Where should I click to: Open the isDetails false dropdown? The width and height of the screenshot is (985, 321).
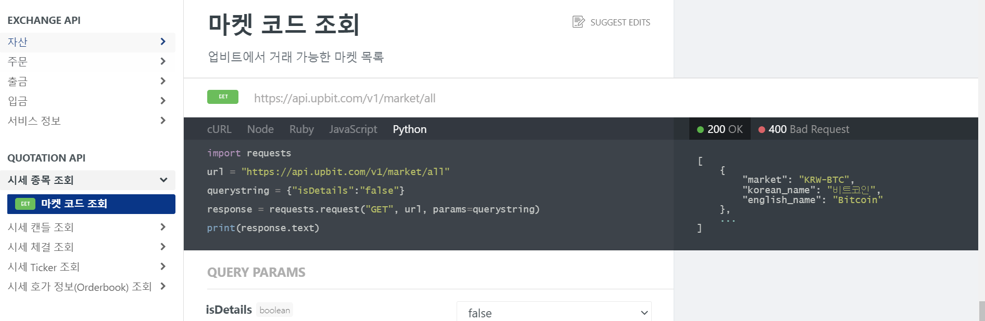[554, 312]
